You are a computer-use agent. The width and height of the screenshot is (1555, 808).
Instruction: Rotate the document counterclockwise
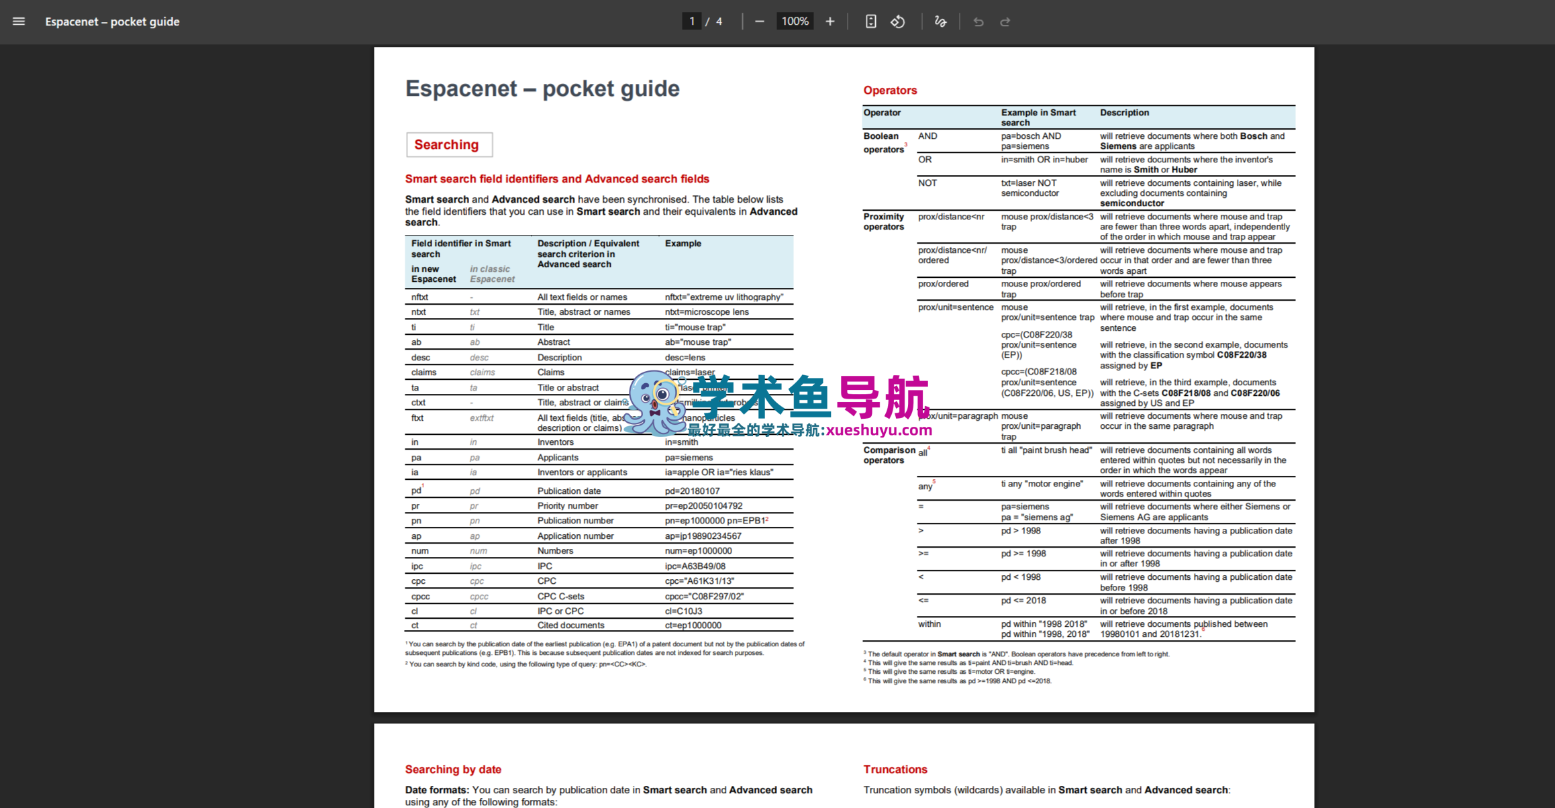[x=898, y=21]
